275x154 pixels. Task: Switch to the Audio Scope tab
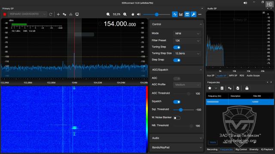(253, 76)
